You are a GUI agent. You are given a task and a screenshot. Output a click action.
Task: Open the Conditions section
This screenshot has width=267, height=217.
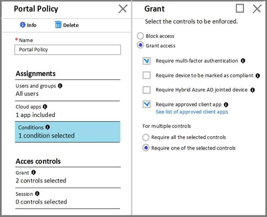pyautogui.click(x=67, y=132)
